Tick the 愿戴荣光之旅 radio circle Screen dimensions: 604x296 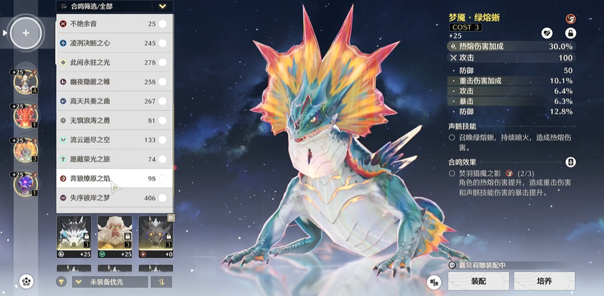pos(163,159)
